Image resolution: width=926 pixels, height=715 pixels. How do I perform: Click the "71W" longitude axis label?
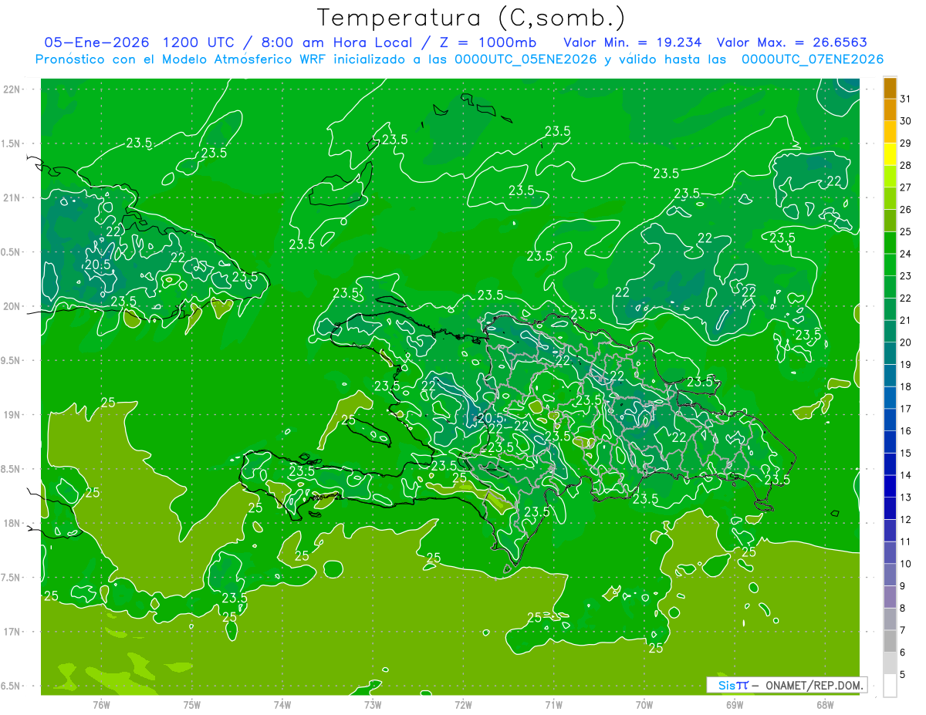[553, 704]
